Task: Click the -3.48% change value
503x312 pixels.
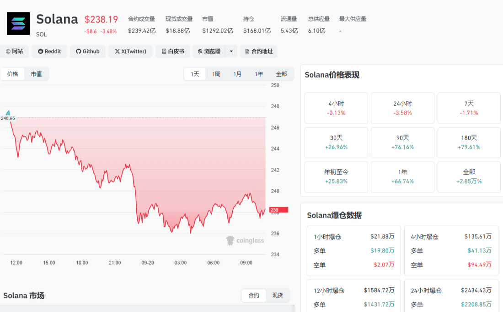Action: coord(108,31)
